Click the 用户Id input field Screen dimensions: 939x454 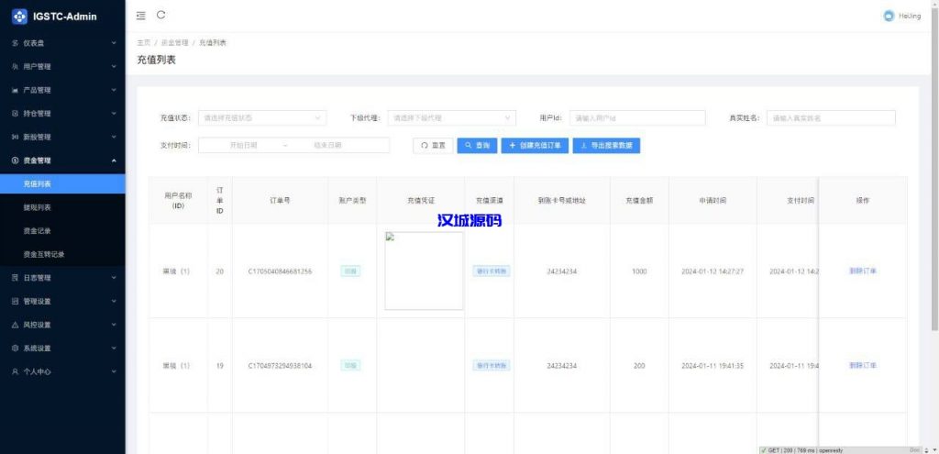637,117
